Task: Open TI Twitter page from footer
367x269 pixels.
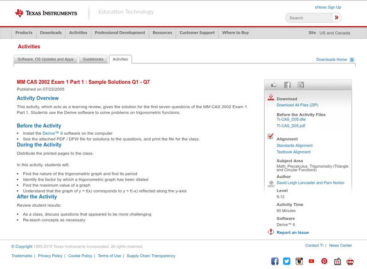Action: (x=287, y=261)
